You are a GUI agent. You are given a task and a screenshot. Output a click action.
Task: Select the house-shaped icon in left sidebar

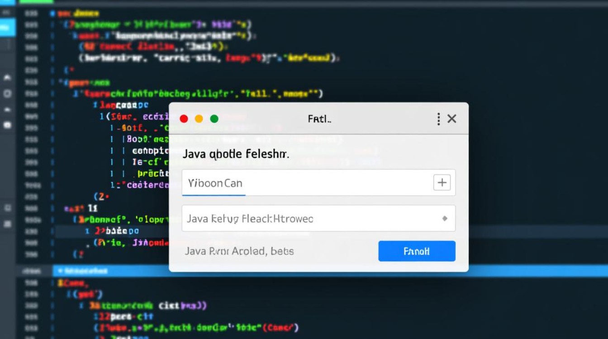7,78
